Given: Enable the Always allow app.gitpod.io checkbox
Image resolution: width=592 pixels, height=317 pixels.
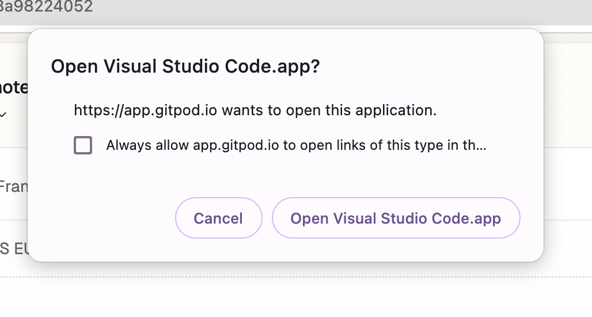Looking at the screenshot, I should pyautogui.click(x=83, y=145).
